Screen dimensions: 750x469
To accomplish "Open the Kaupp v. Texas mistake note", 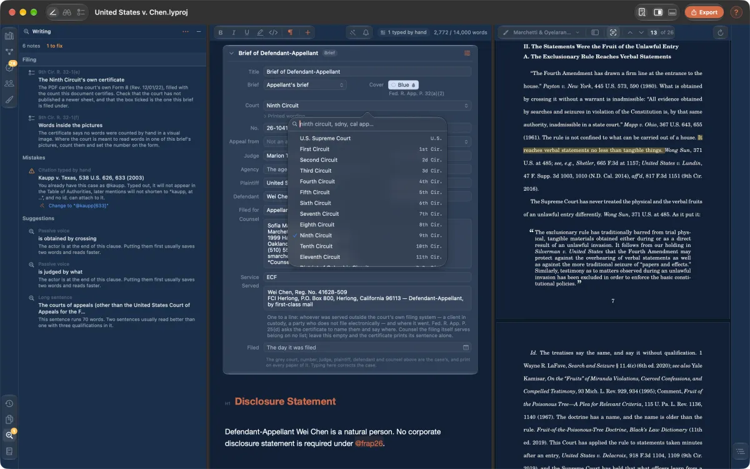I will coord(112,188).
